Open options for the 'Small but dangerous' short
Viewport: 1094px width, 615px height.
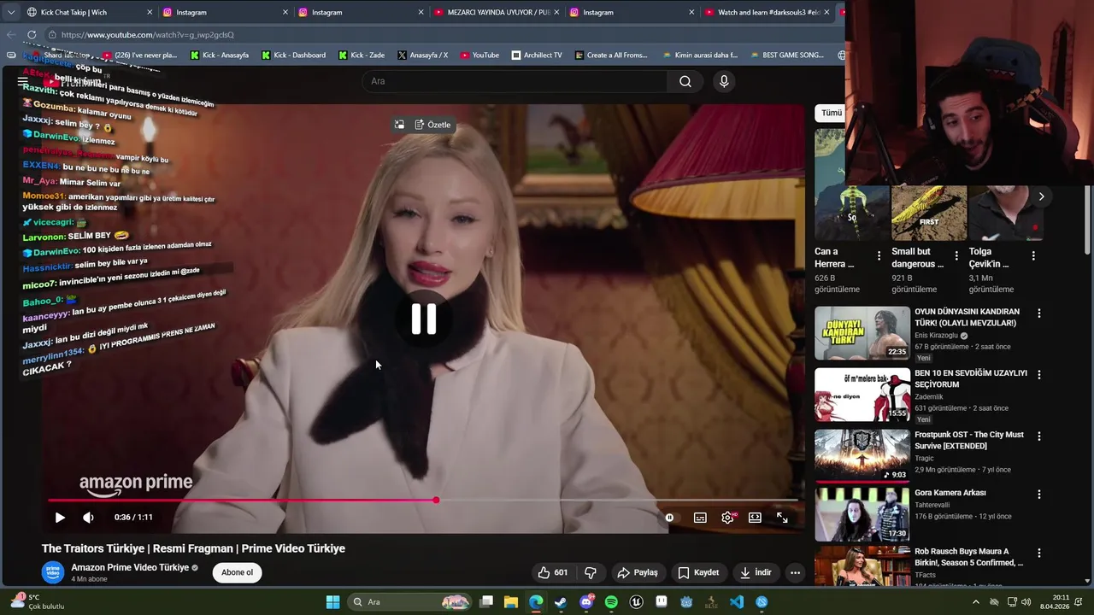(x=956, y=255)
